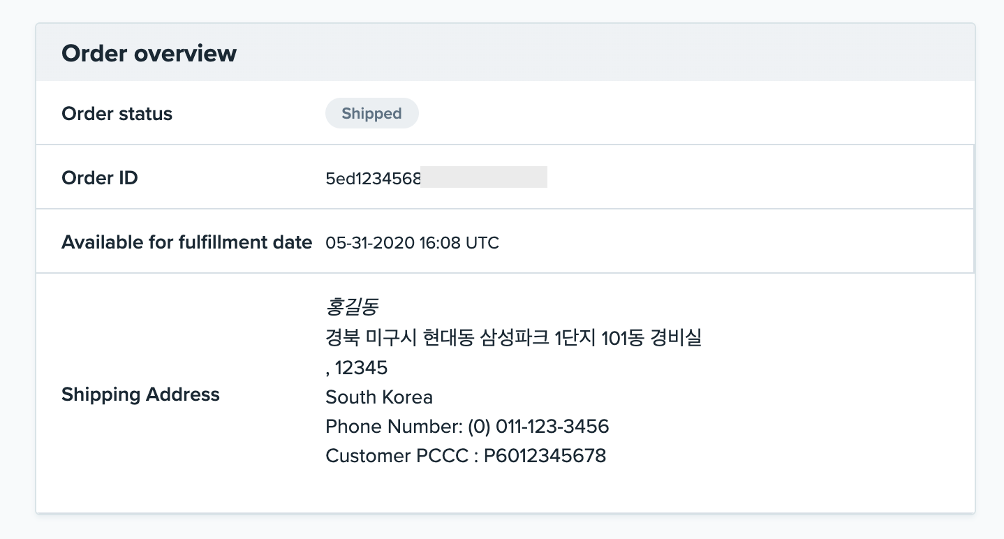Click the recipient name 홍길동
Viewport: 1004px width, 539px height.
pos(351,307)
